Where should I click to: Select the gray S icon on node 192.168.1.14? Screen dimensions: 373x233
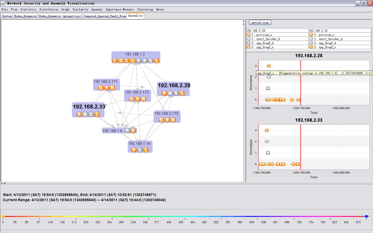point(140,150)
